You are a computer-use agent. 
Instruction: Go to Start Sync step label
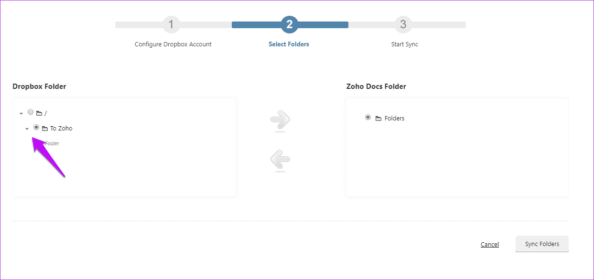pyautogui.click(x=405, y=44)
